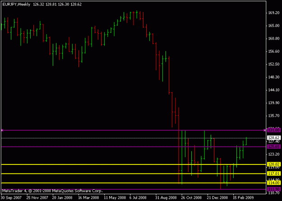Click the 31 Aug 2008 date label
The height and width of the screenshot is (201, 282).
166,198
